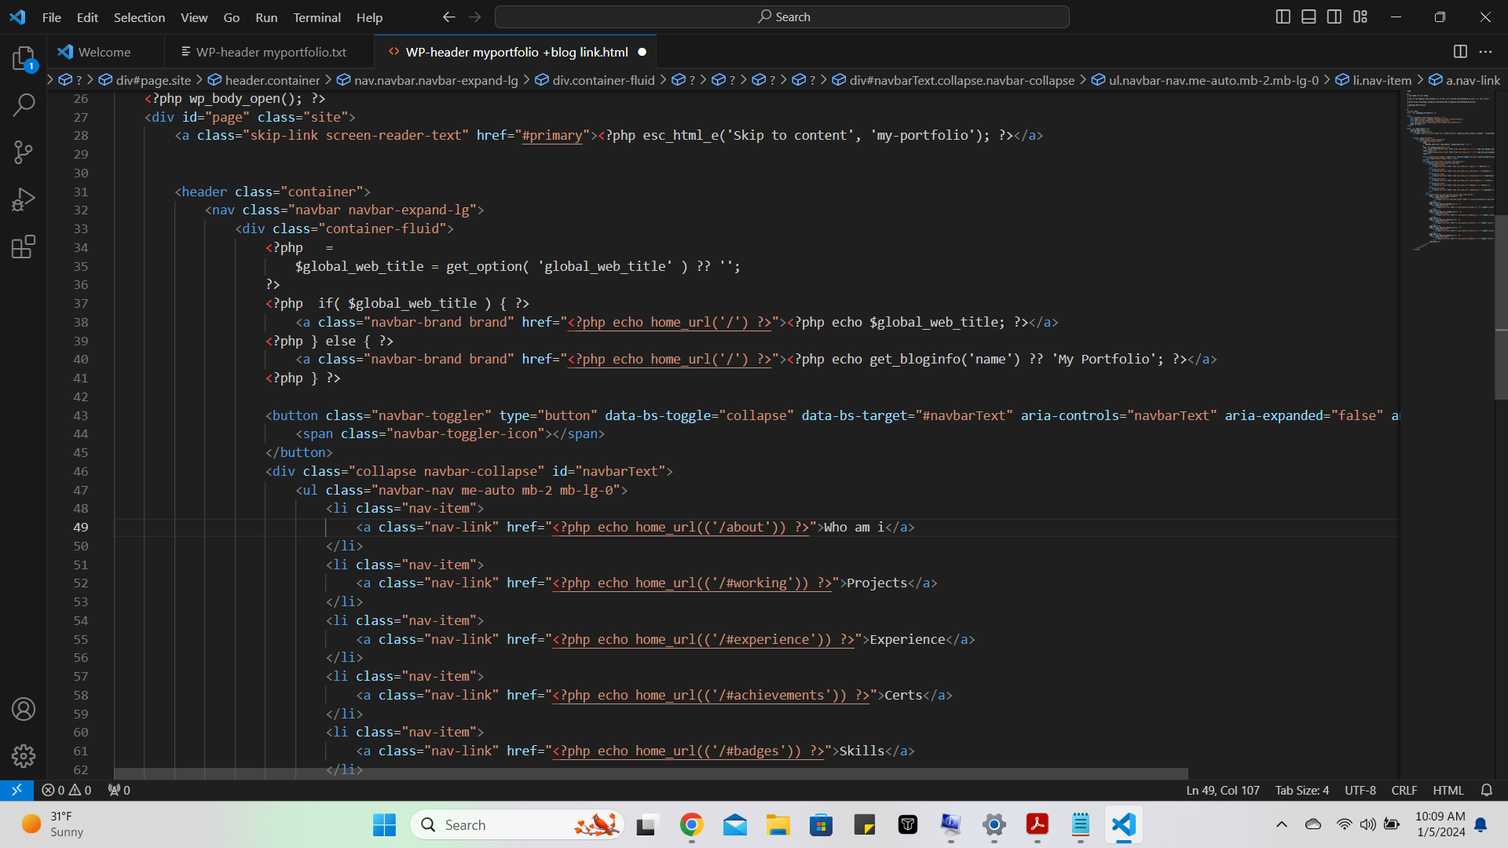Switch to WP-header myportfolio.txt tab
The image size is (1508, 848).
pyautogui.click(x=271, y=52)
